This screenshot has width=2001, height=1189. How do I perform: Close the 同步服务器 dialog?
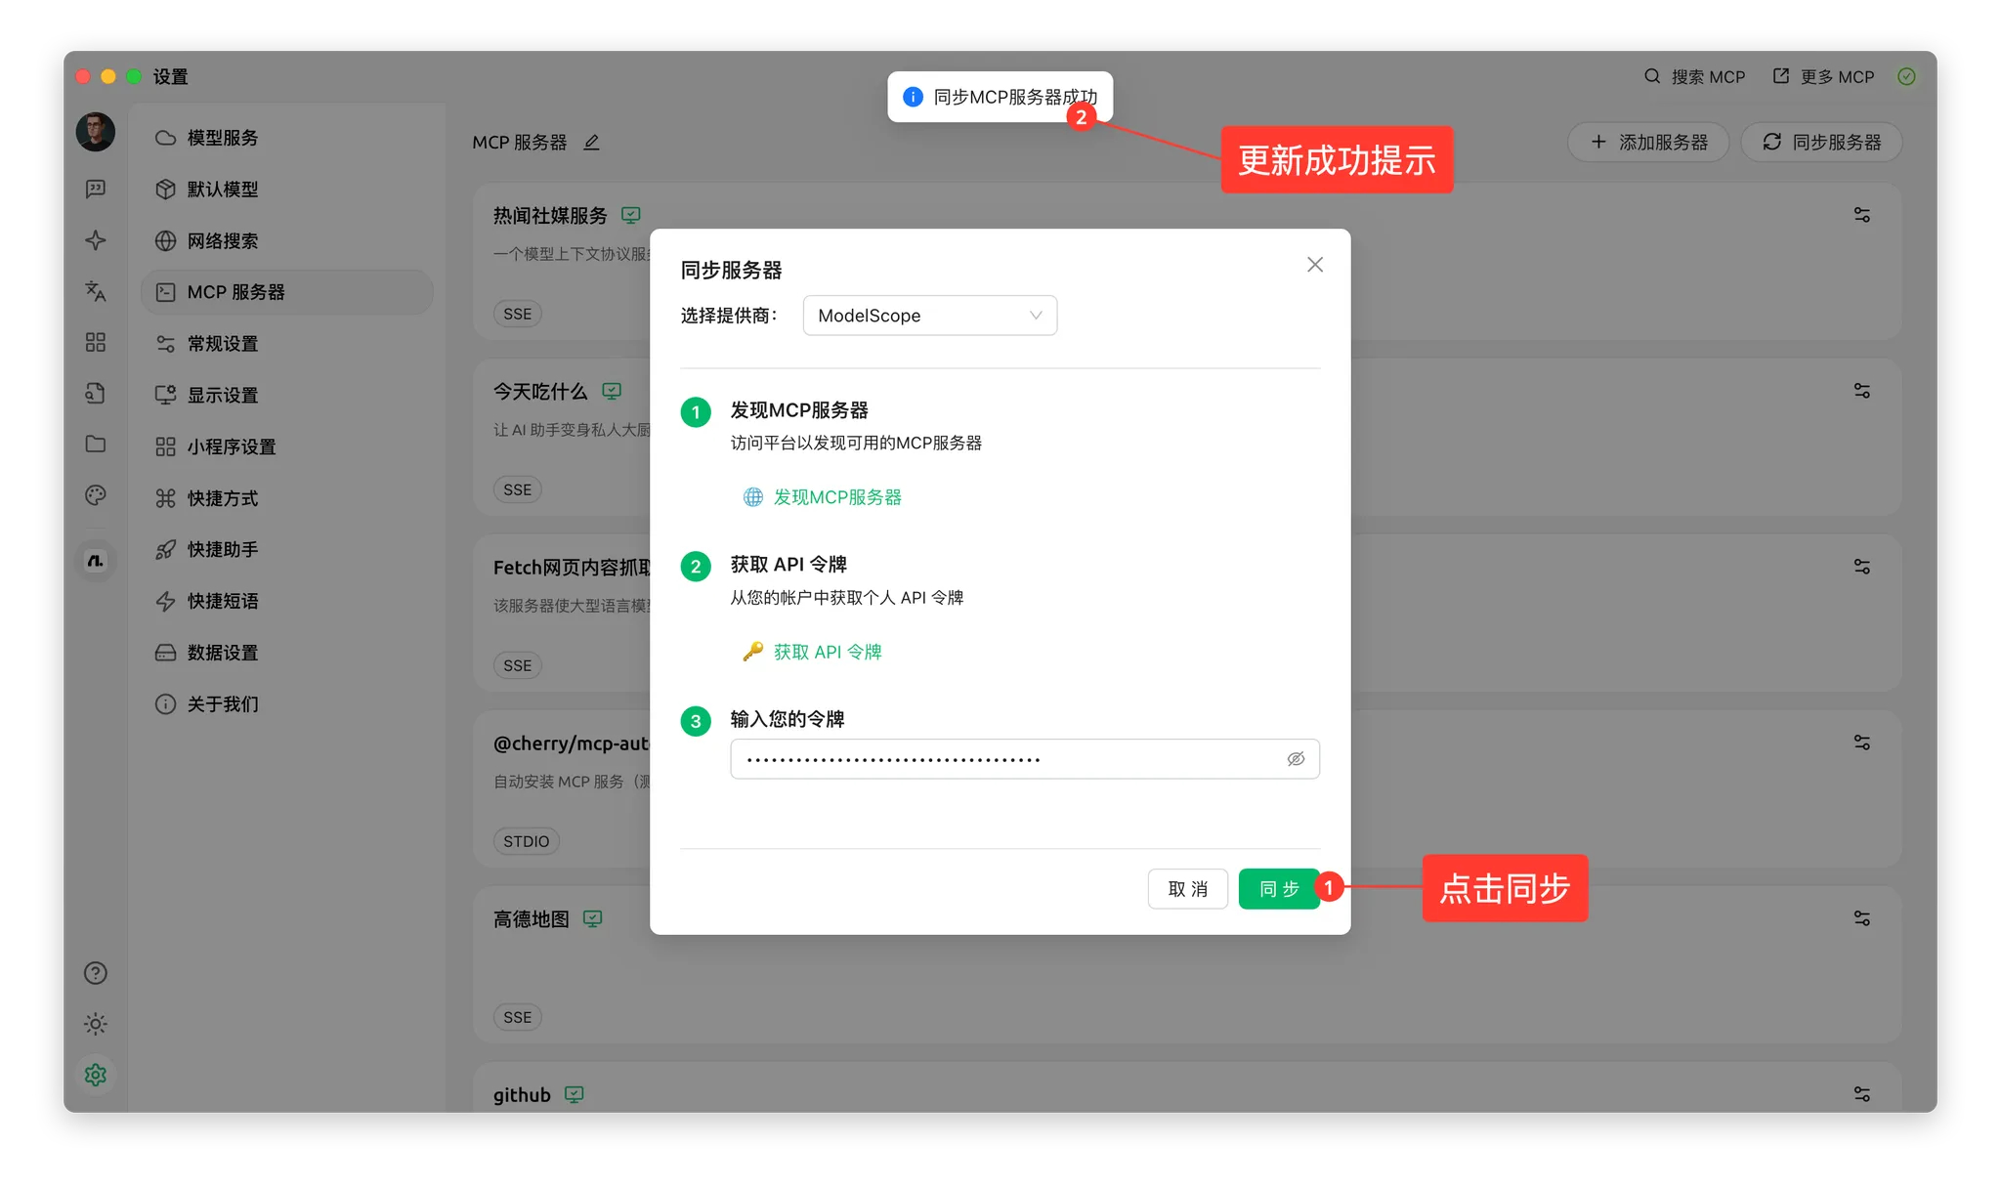1315,265
